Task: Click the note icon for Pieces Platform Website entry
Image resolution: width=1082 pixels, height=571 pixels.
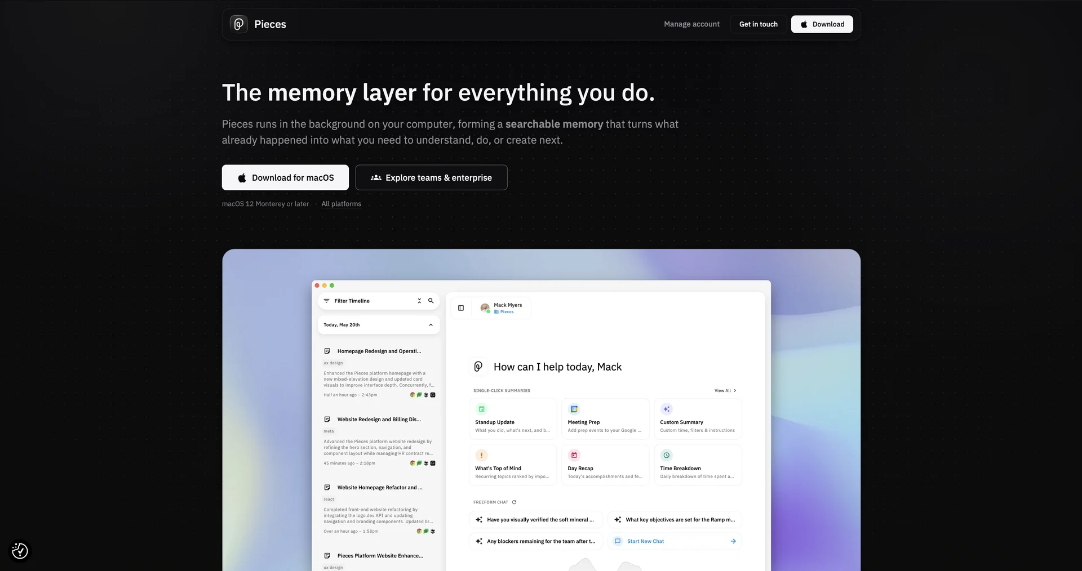Action: 327,556
